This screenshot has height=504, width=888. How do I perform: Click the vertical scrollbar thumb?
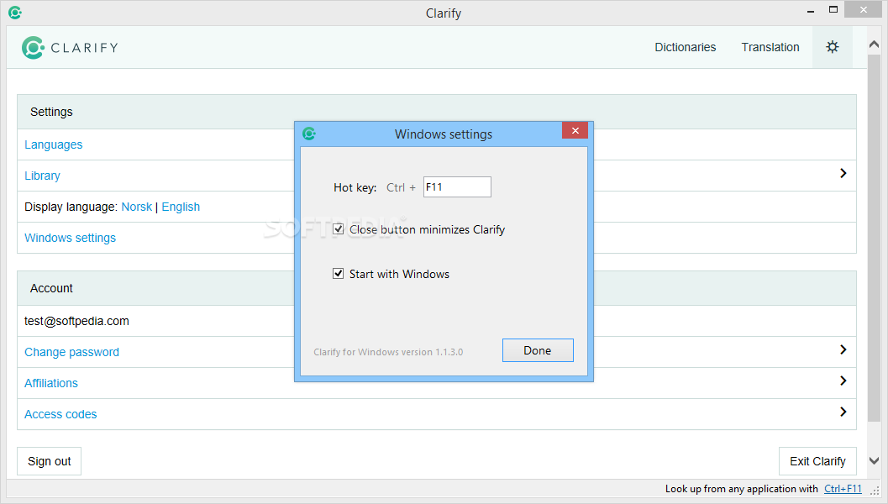[x=874, y=238]
